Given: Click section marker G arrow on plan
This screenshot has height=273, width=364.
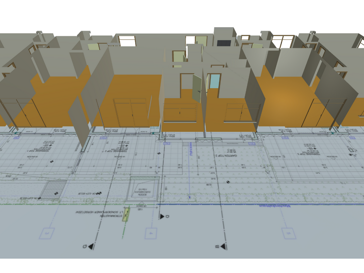Looking at the screenshot, I should [x=90, y=247].
